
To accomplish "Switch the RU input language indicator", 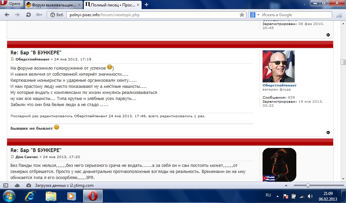I will point(268,195).
